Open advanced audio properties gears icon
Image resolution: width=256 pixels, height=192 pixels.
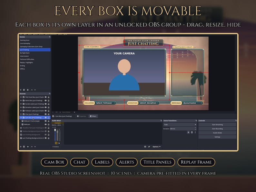point(149,147)
